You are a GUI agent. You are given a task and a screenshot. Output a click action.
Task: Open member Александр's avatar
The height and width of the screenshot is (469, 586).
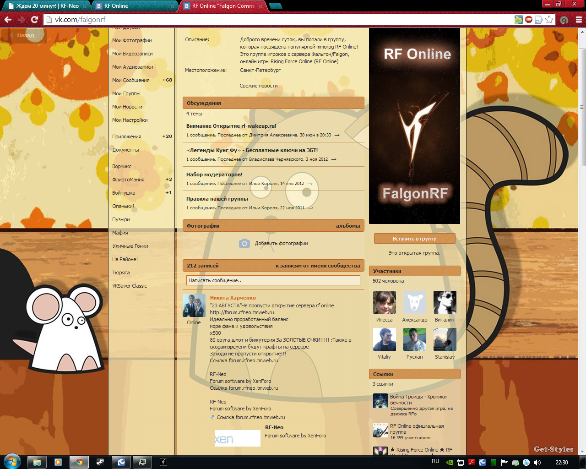click(x=415, y=302)
